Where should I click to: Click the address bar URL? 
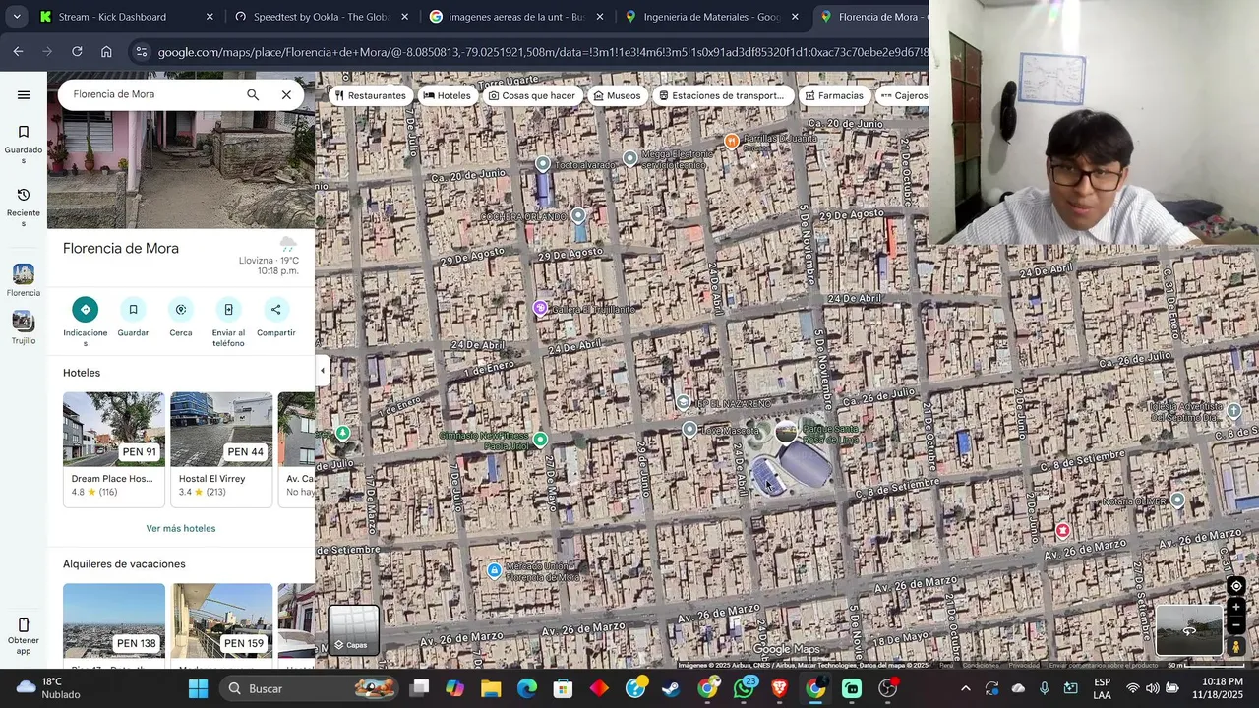(542, 52)
